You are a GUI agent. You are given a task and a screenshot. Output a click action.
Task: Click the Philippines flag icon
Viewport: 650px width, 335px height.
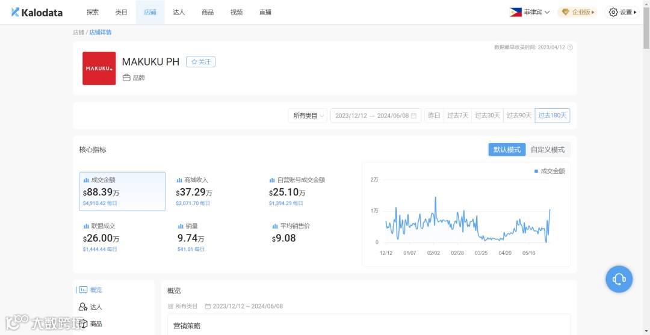pos(516,12)
